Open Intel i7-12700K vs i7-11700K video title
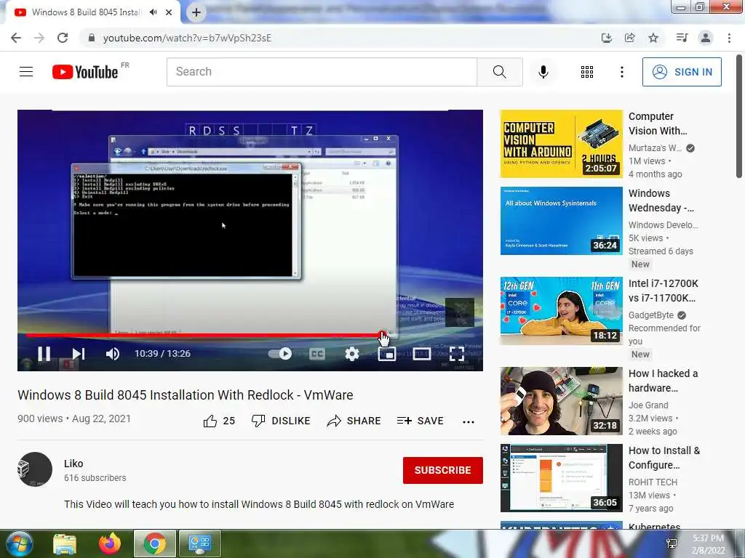 click(x=664, y=291)
